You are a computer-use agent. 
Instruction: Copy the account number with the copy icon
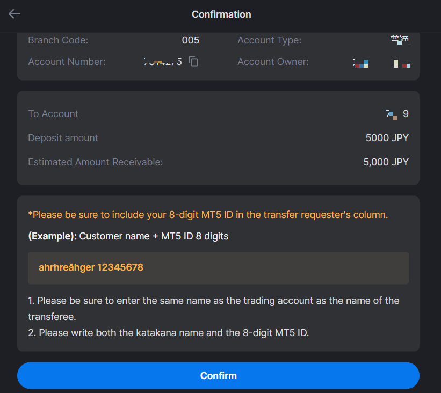(193, 61)
